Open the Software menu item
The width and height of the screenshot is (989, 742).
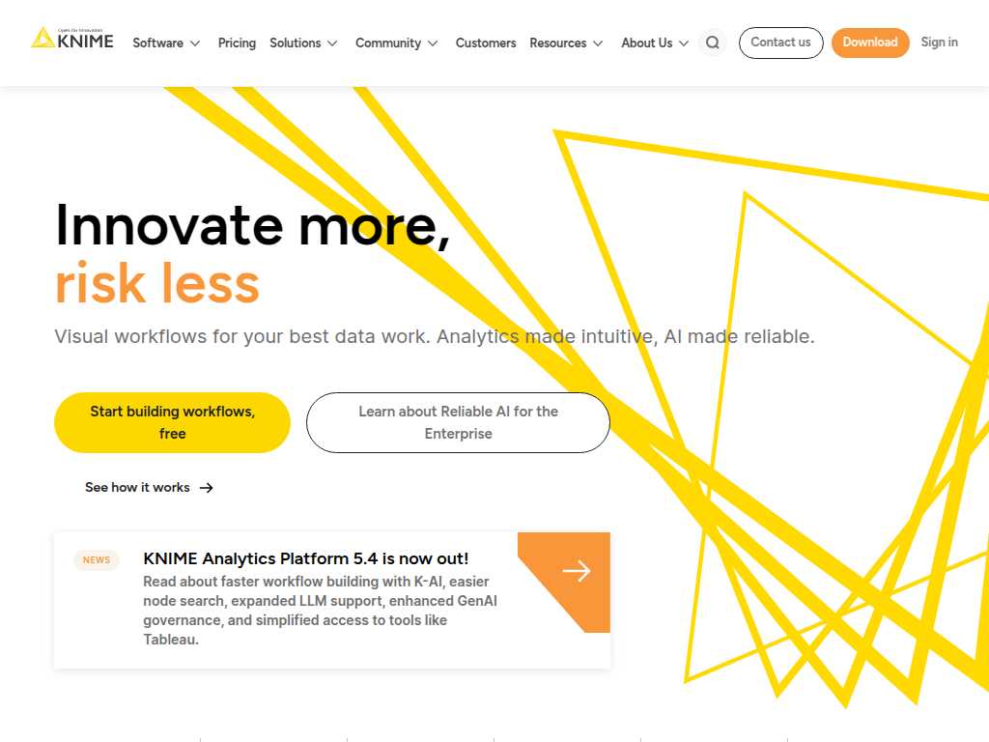(x=157, y=43)
